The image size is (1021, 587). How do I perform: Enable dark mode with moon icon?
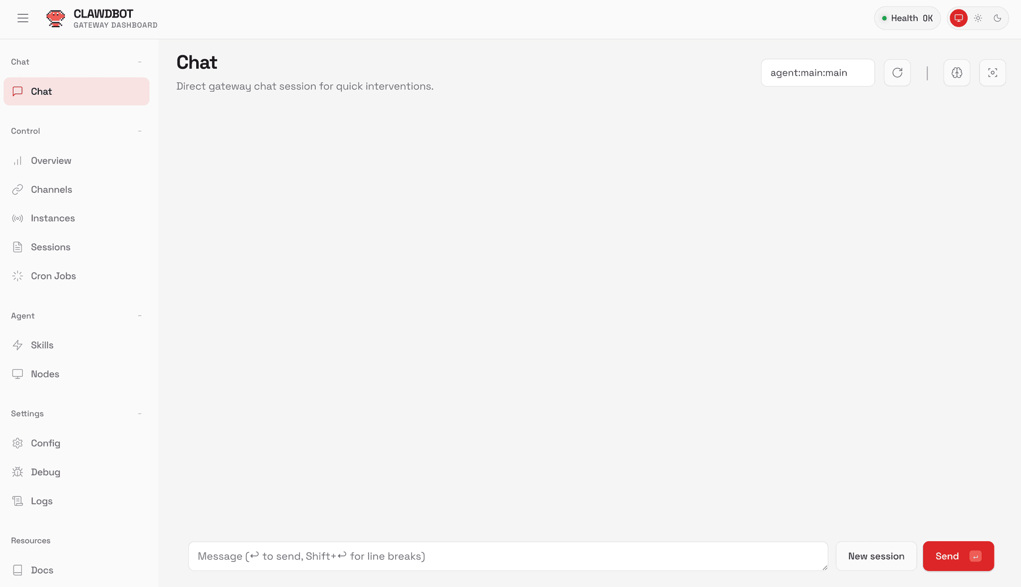pyautogui.click(x=997, y=18)
